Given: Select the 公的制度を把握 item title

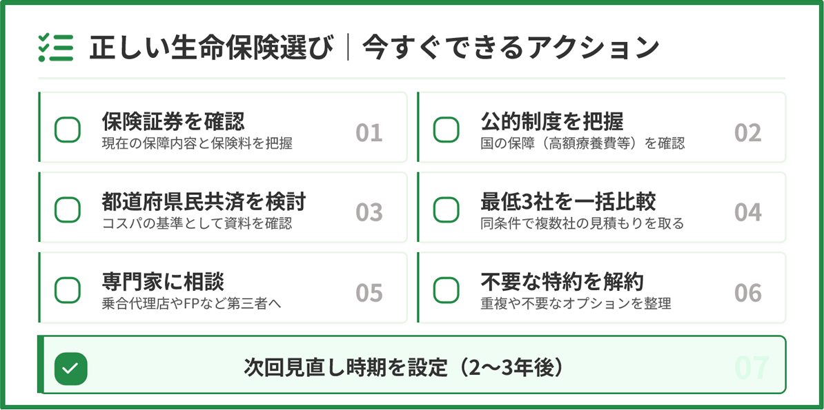Looking at the screenshot, I should (x=551, y=121).
